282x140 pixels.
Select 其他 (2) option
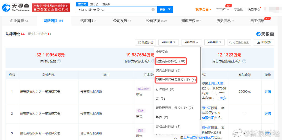pyautogui.click(x=162, y=117)
